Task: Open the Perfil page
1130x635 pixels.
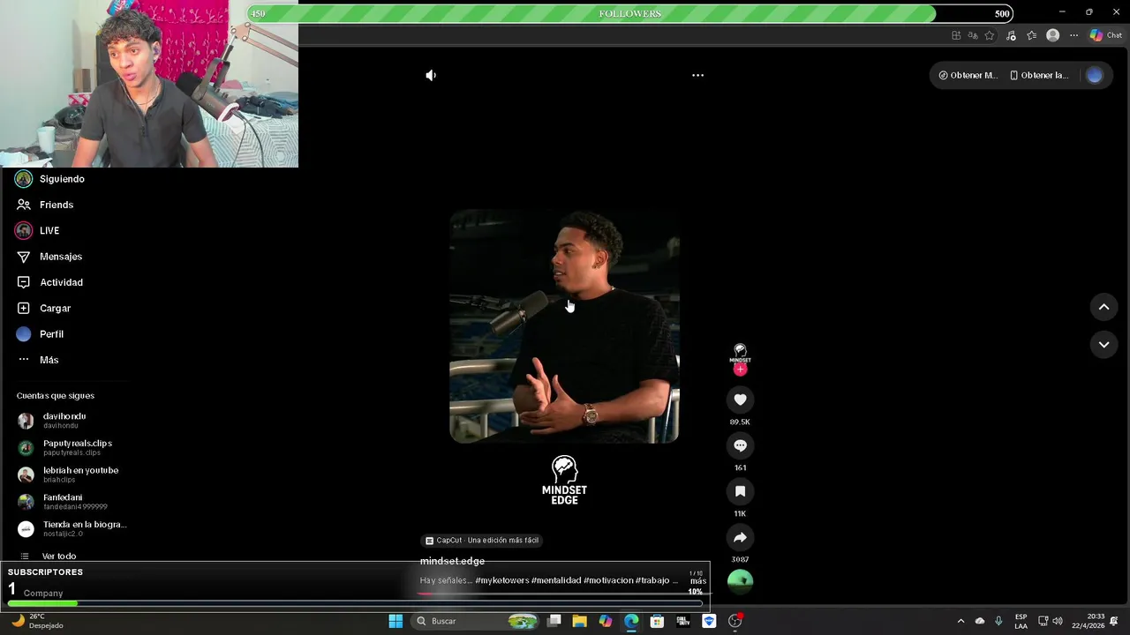Action: pos(41,334)
